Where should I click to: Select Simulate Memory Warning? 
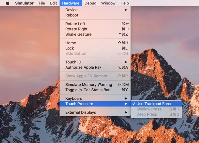coord(95,85)
